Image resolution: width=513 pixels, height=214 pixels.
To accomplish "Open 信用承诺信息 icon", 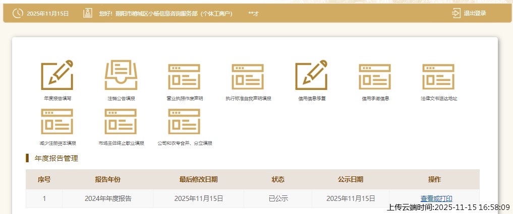I will (375, 77).
